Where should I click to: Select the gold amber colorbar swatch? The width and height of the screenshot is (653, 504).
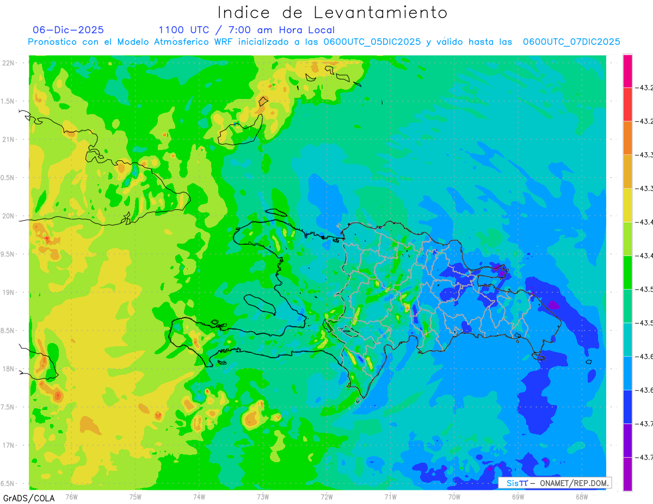pos(627,172)
